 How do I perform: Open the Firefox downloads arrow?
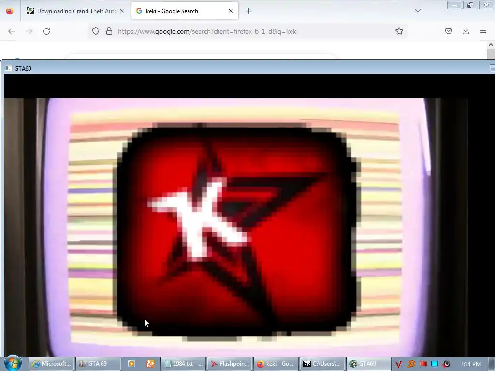point(466,31)
